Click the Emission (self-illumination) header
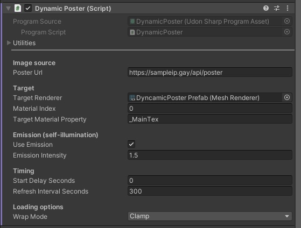 tap(55, 135)
